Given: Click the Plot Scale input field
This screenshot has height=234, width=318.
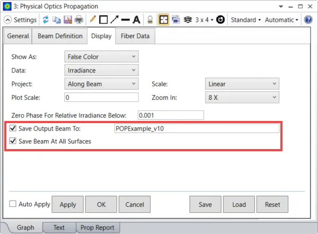Looking at the screenshot, I should (101, 97).
